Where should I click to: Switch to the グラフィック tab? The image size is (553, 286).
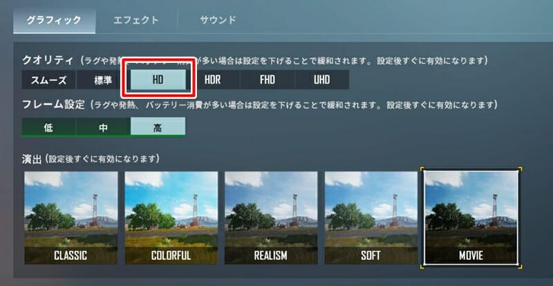pyautogui.click(x=54, y=20)
